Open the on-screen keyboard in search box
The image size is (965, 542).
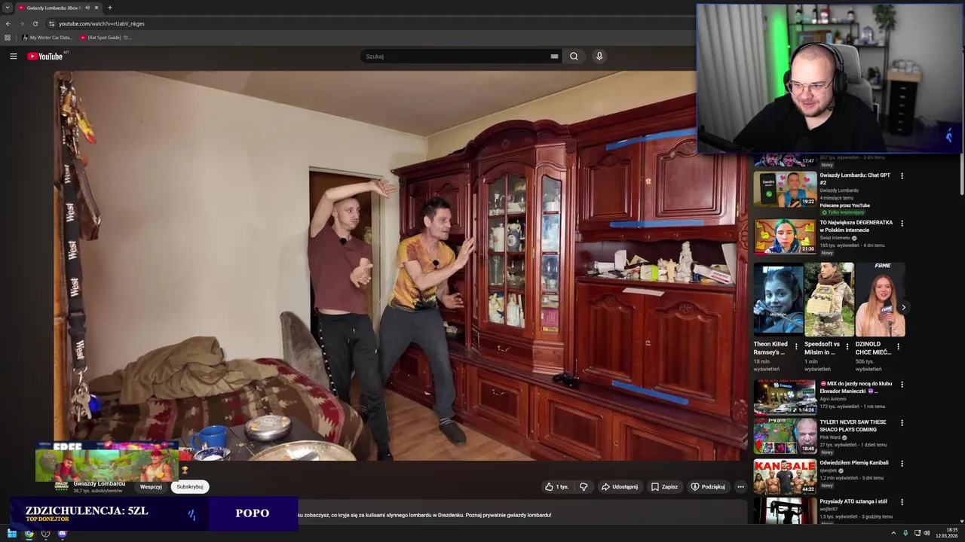[x=554, y=56]
